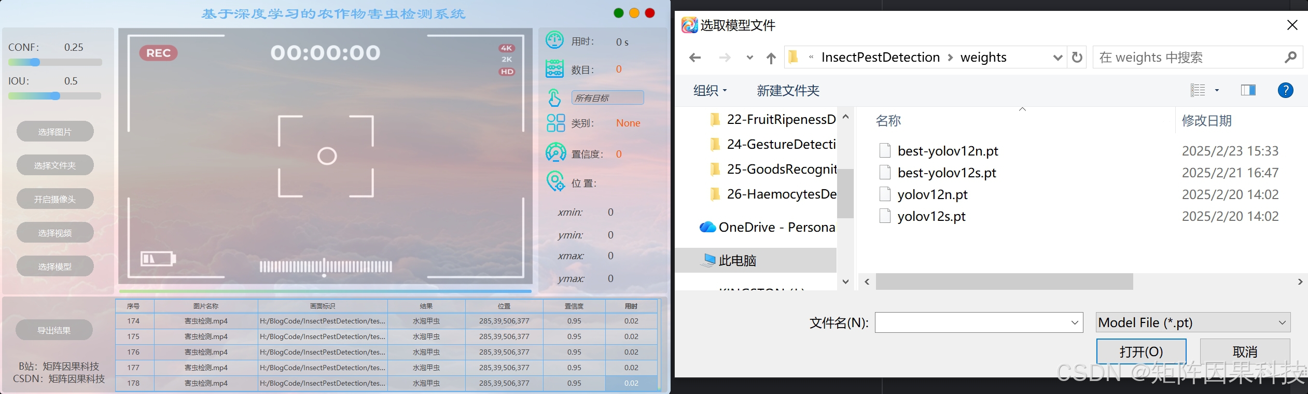Viewport: 1308px width, 394px height.
Task: Close the 选取模型文件 dialog
Action: [1292, 25]
